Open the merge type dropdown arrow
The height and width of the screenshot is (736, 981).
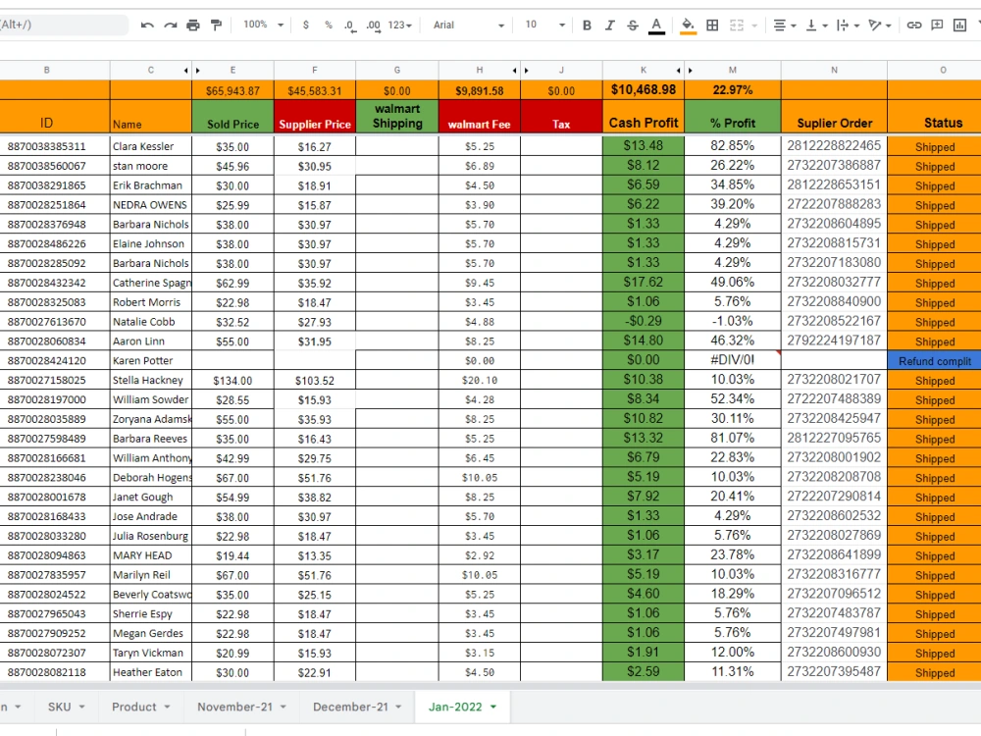(754, 26)
